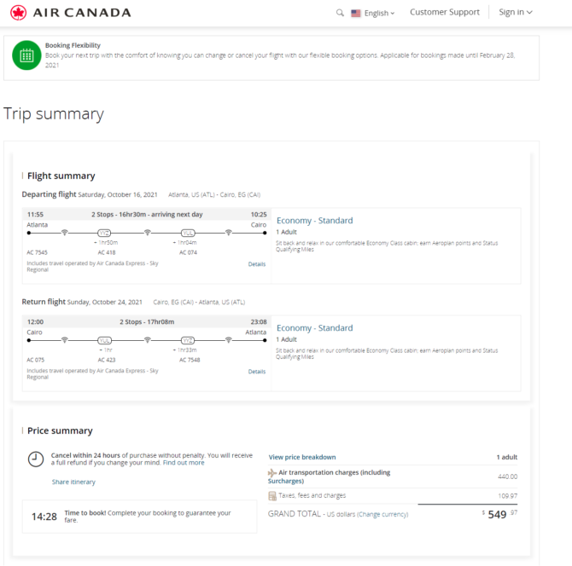The image size is (572, 566).
Task: Expand the Sign in menu
Action: pos(516,13)
